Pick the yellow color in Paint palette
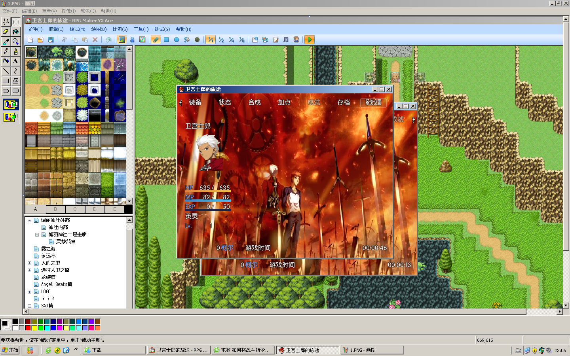This screenshot has height=356, width=570. (x=34, y=328)
